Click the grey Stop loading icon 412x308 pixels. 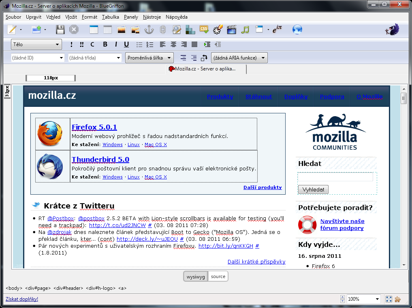74,30
